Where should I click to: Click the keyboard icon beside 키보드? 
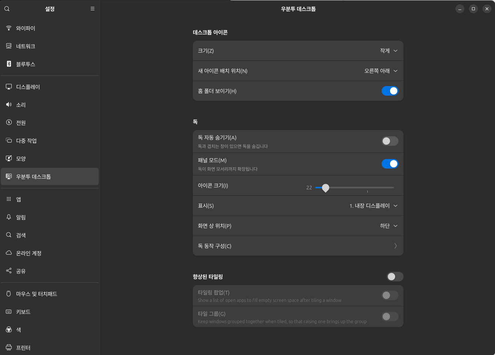9,312
